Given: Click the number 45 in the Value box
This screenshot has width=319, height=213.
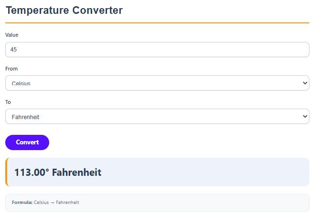Looking at the screenshot, I should [13, 50].
